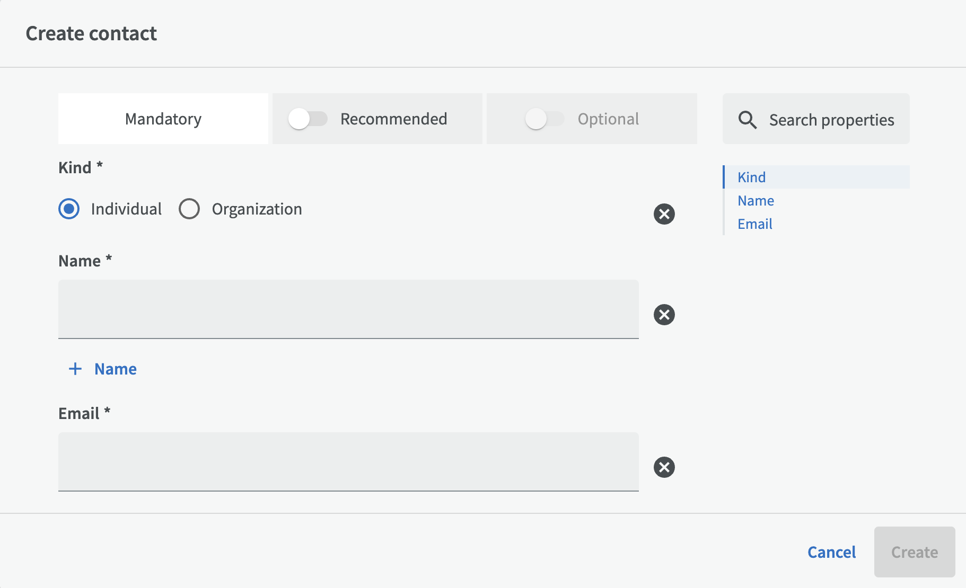Viewport: 966px width, 588px height.
Task: Click the Create button
Action: 914,552
